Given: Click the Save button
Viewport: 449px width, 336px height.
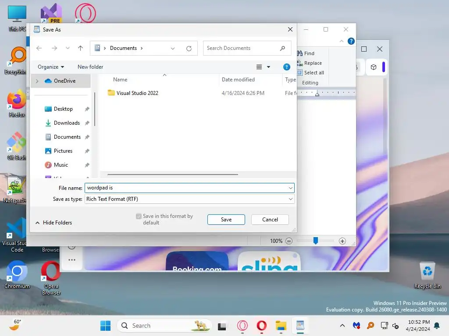Looking at the screenshot, I should coord(226,220).
